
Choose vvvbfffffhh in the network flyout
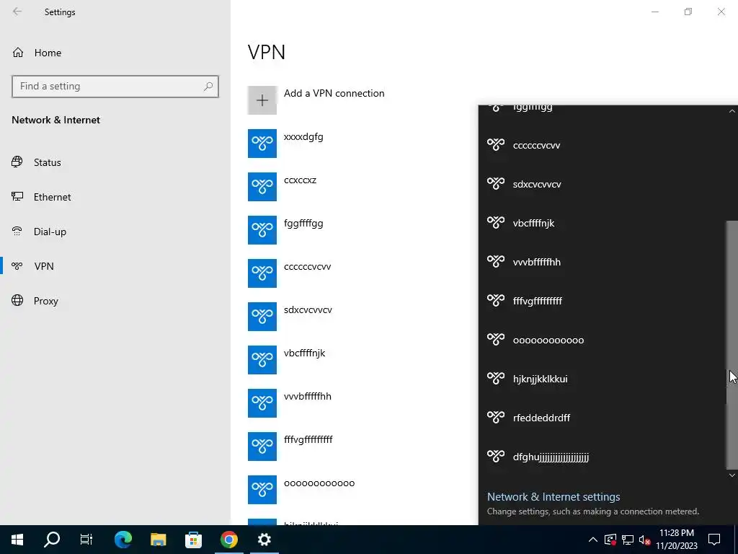603,262
